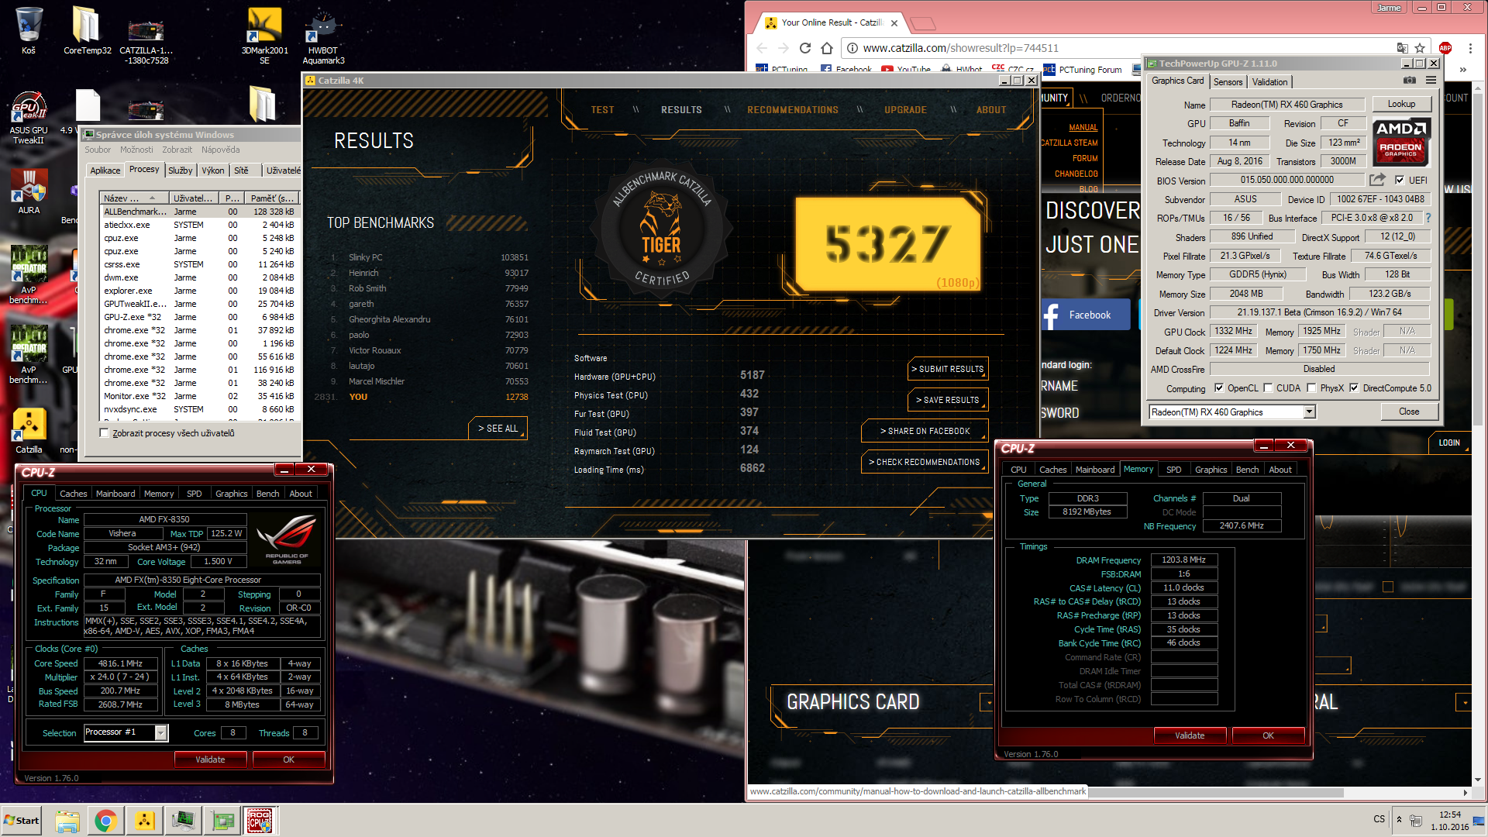Click Task Manager icon in taskbar
The image size is (1488, 837).
tap(183, 821)
